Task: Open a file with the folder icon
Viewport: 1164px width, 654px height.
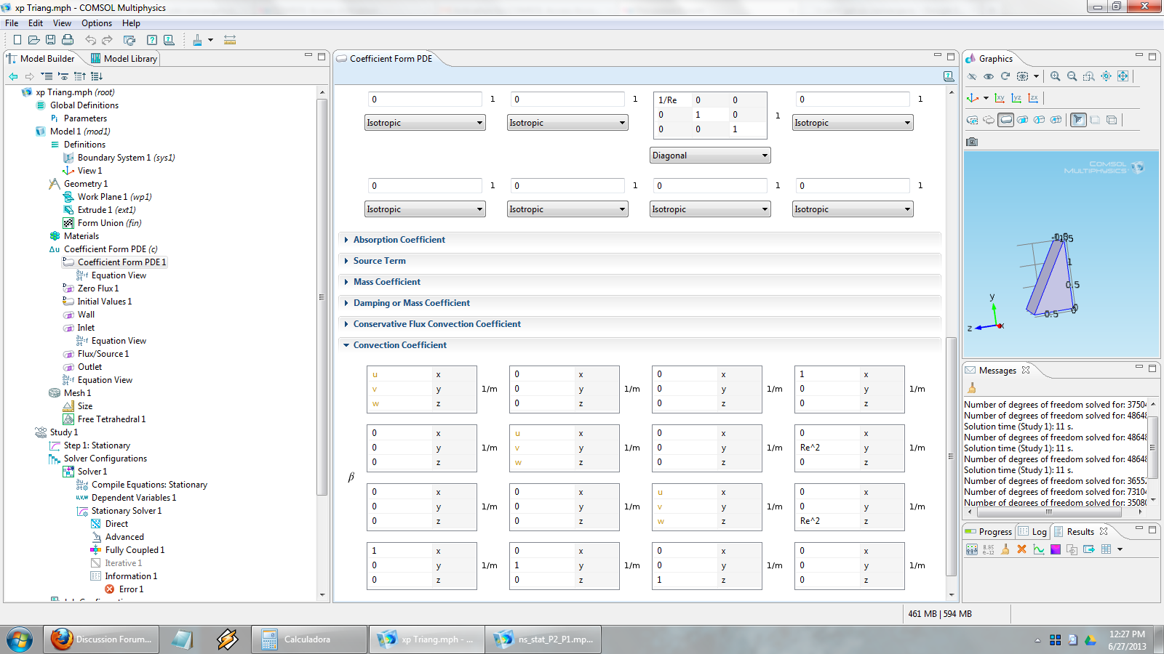Action: tap(33, 40)
